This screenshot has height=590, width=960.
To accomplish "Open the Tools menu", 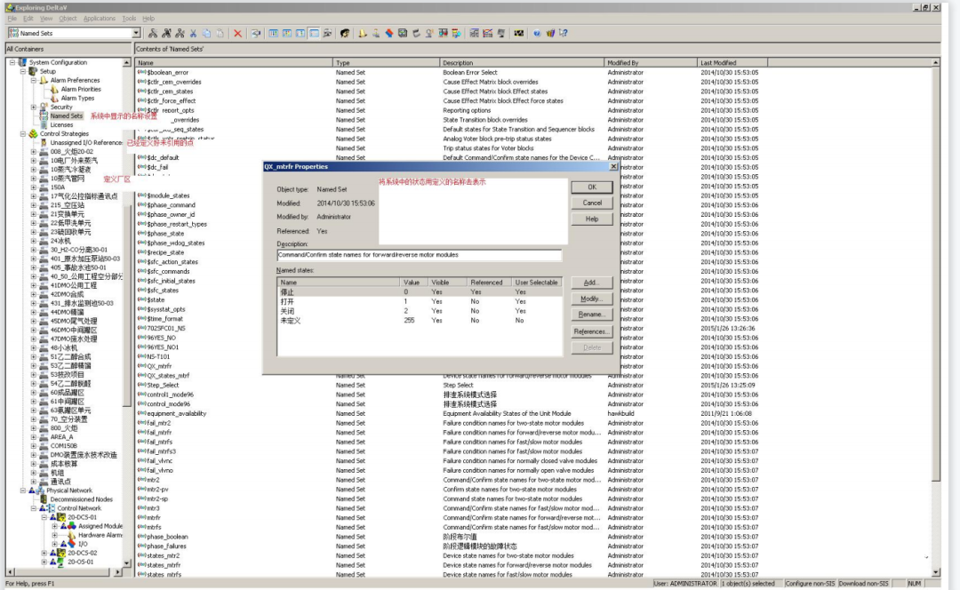I will [129, 18].
